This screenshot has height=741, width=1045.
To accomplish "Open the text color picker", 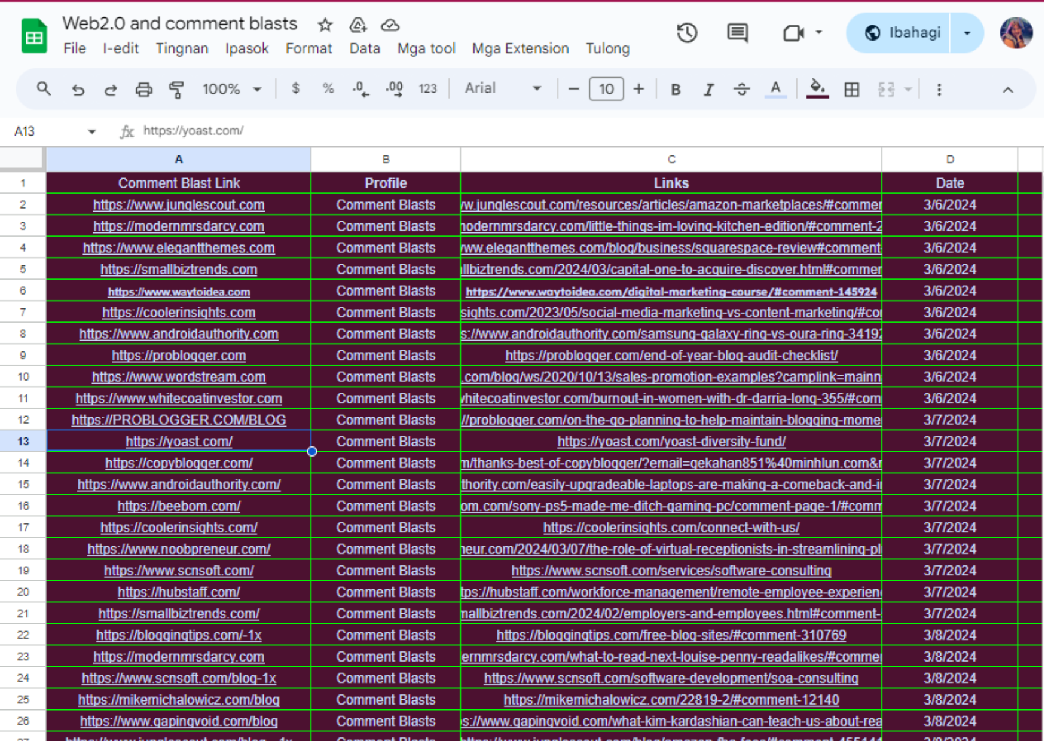I will [775, 90].
